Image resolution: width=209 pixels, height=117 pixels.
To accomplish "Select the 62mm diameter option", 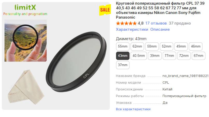I will click(137, 46).
